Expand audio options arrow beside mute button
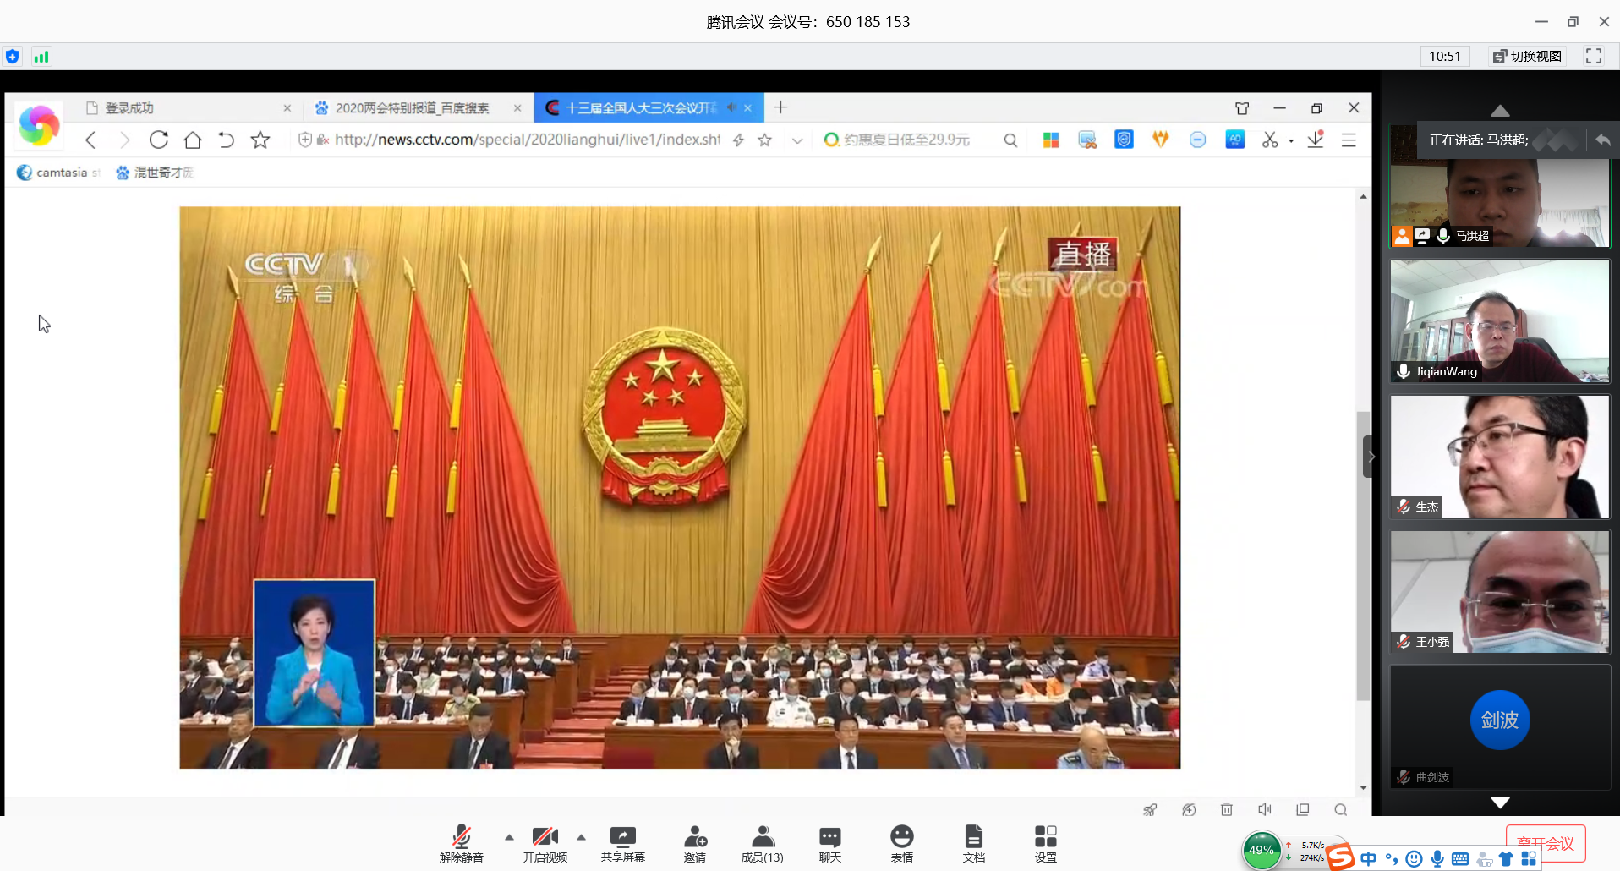This screenshot has height=871, width=1620. click(509, 837)
